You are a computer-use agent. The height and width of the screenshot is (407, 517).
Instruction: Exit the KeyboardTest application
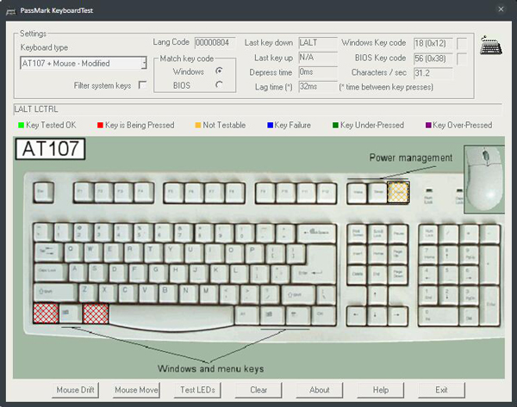pos(441,390)
